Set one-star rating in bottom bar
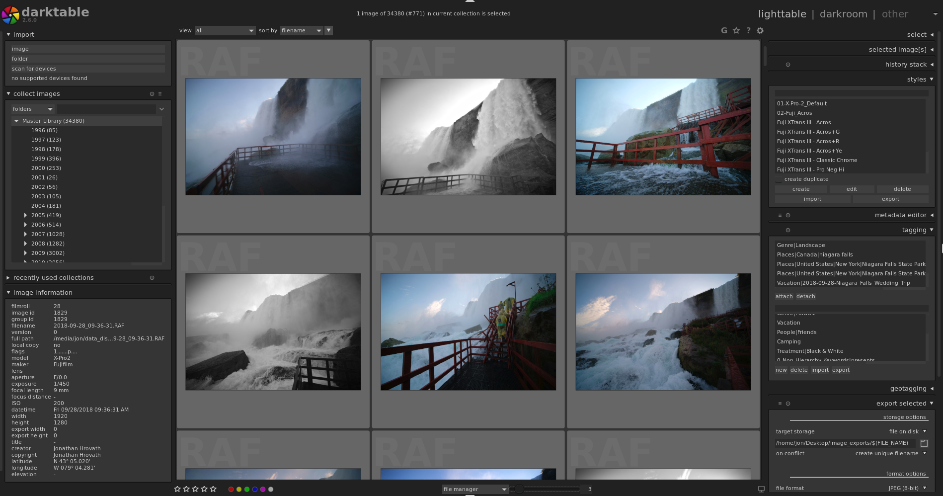Screen dimensions: 943x496 [177, 489]
